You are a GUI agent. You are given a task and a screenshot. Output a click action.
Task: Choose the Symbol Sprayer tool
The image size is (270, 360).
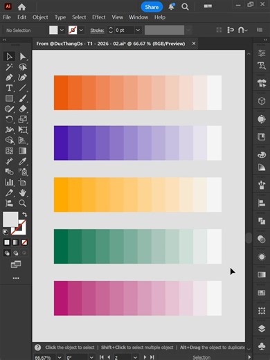23,172
